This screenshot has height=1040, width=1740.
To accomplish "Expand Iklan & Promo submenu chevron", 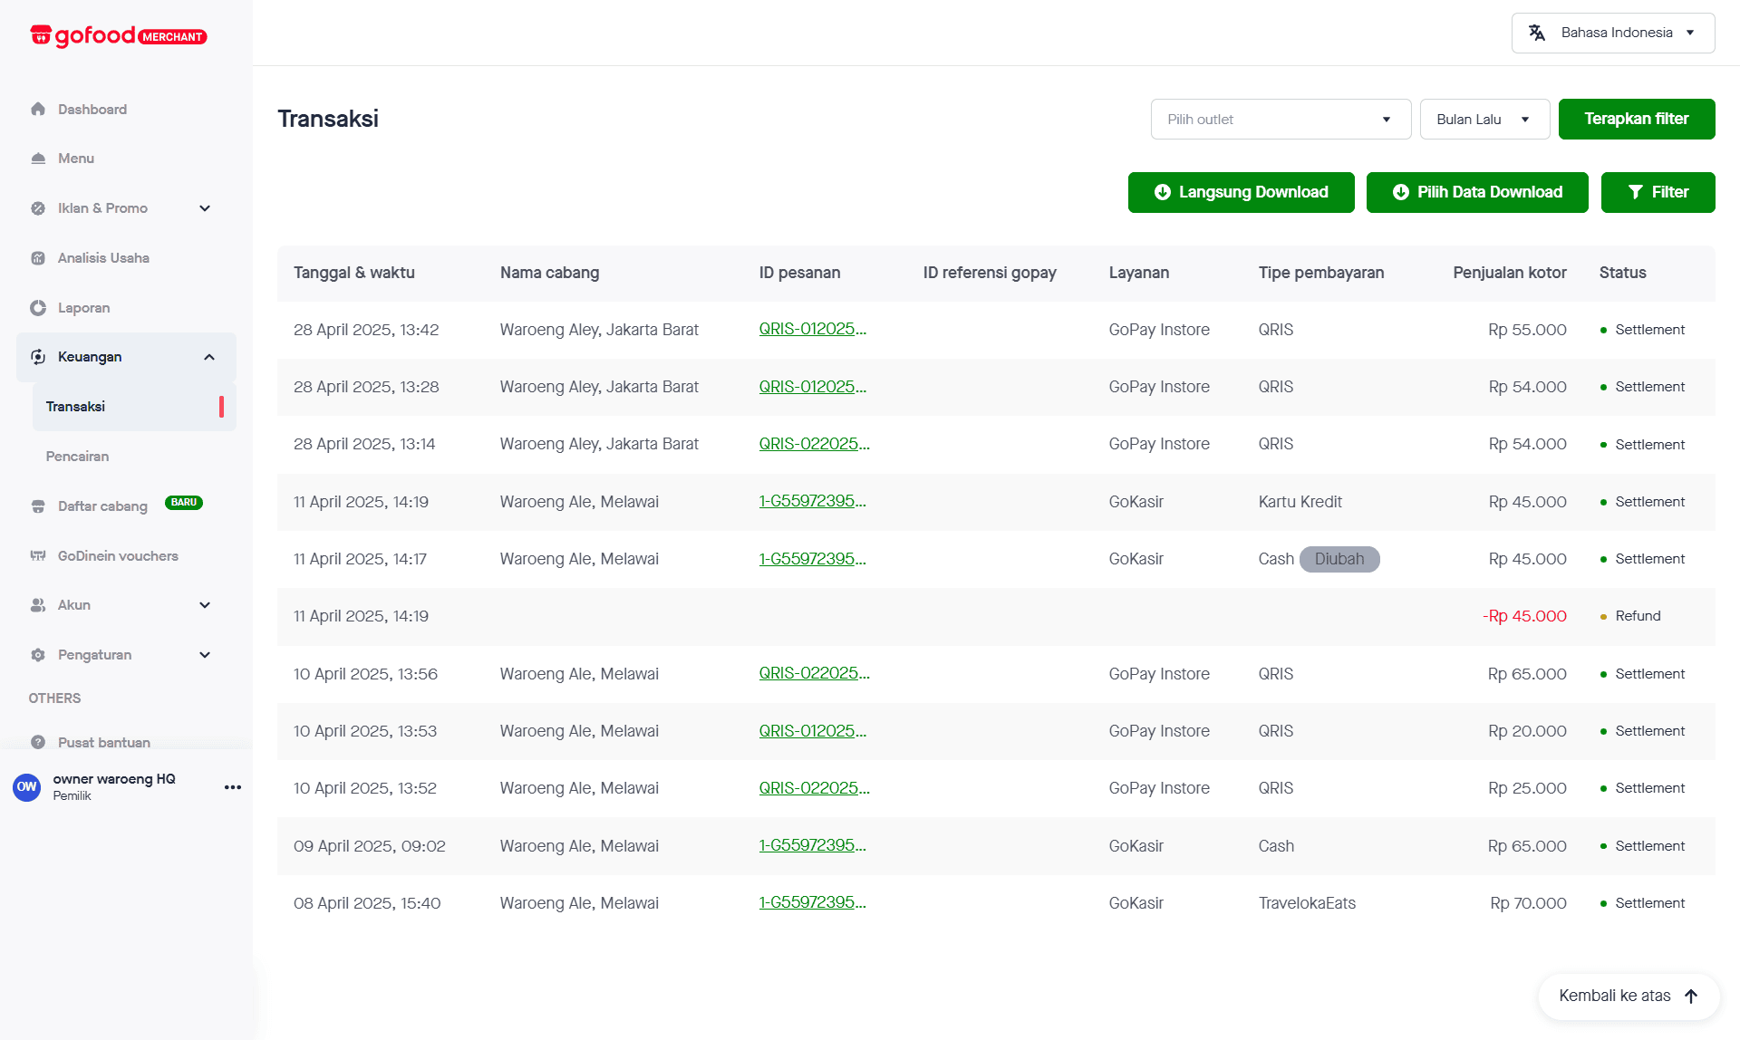I will coord(205,208).
